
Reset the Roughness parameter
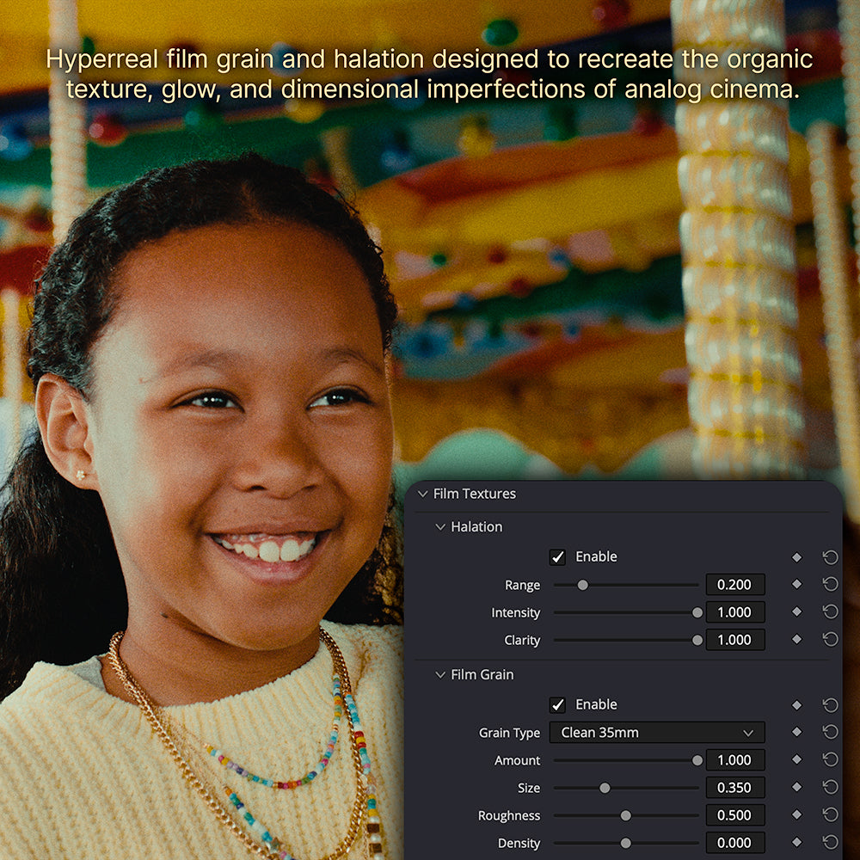point(831,814)
